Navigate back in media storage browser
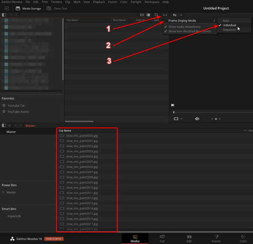253x244 pixels. [x=11, y=15]
